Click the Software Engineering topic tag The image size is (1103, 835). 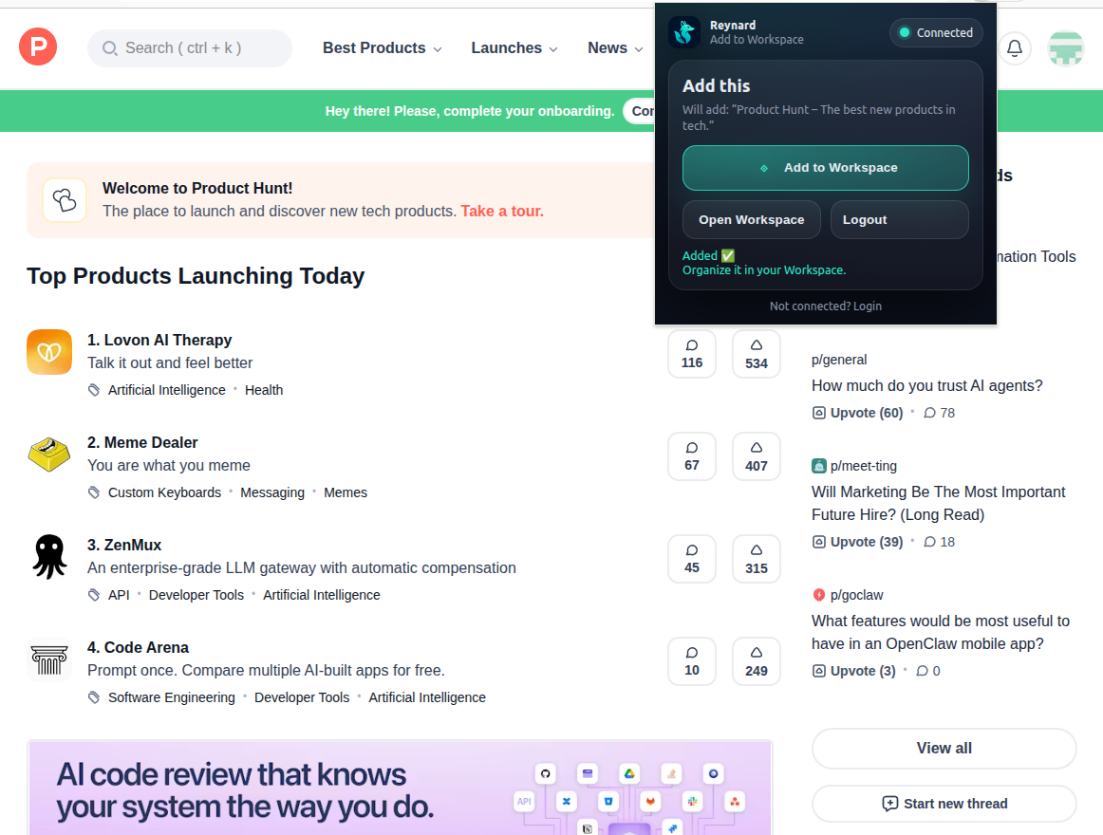(x=172, y=697)
